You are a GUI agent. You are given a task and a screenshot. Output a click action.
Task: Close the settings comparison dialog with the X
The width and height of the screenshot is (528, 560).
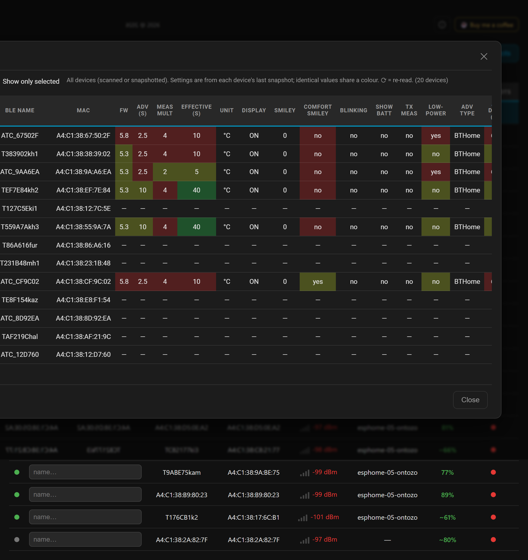click(x=484, y=56)
